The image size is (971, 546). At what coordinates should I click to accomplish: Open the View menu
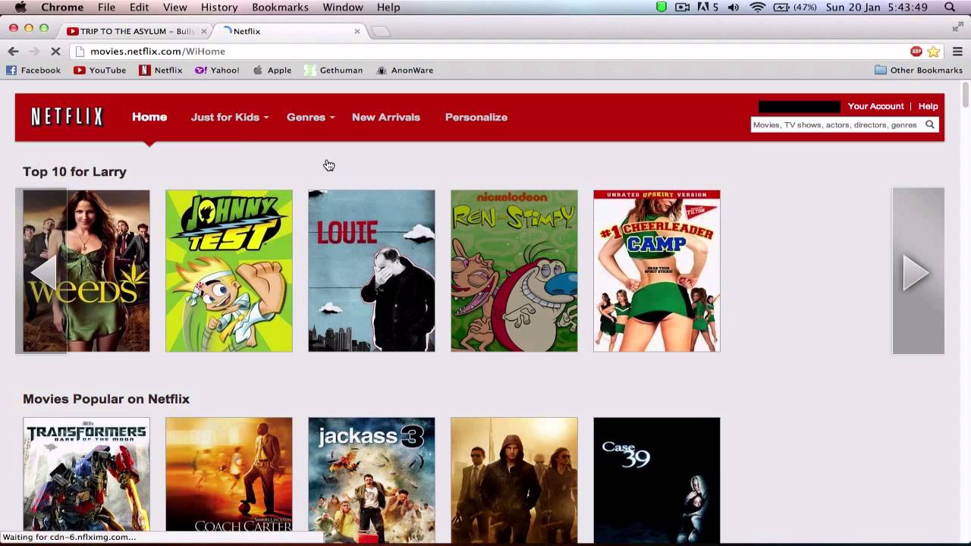(x=174, y=8)
